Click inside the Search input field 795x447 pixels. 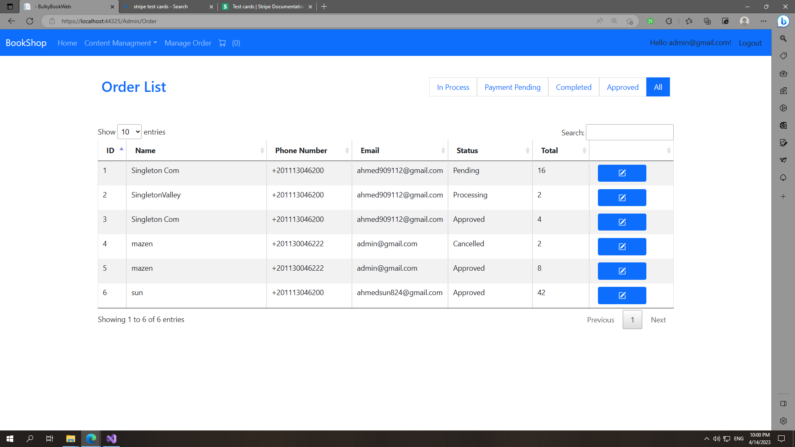pos(629,132)
